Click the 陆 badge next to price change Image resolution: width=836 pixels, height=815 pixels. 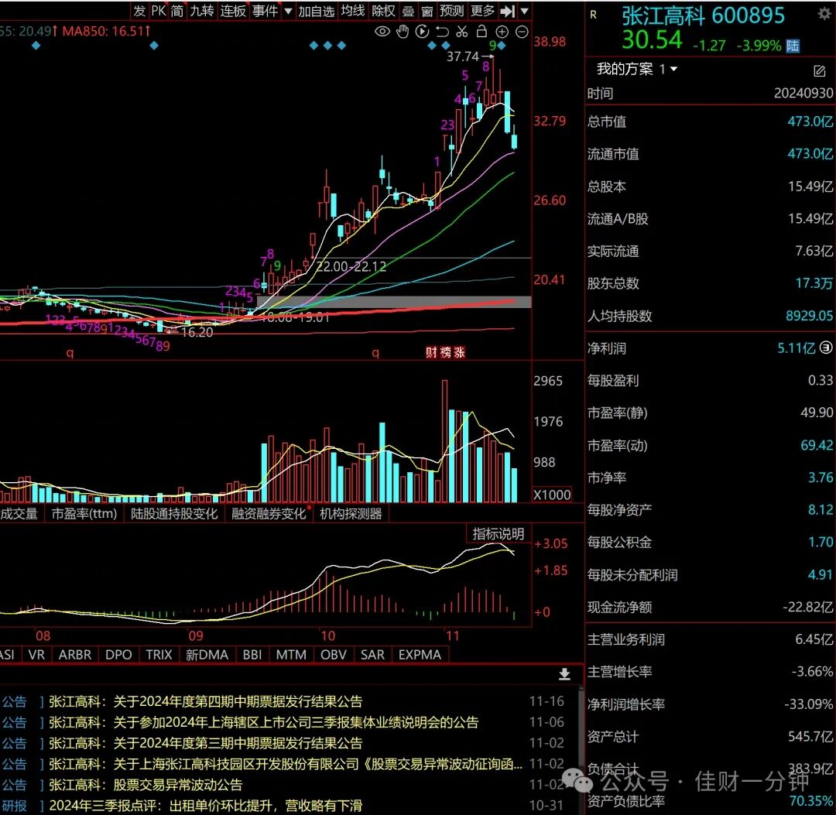793,46
